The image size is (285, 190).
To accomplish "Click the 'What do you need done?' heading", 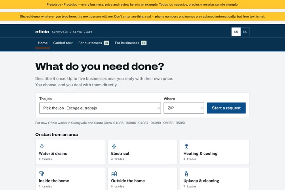I will pos(100,66).
